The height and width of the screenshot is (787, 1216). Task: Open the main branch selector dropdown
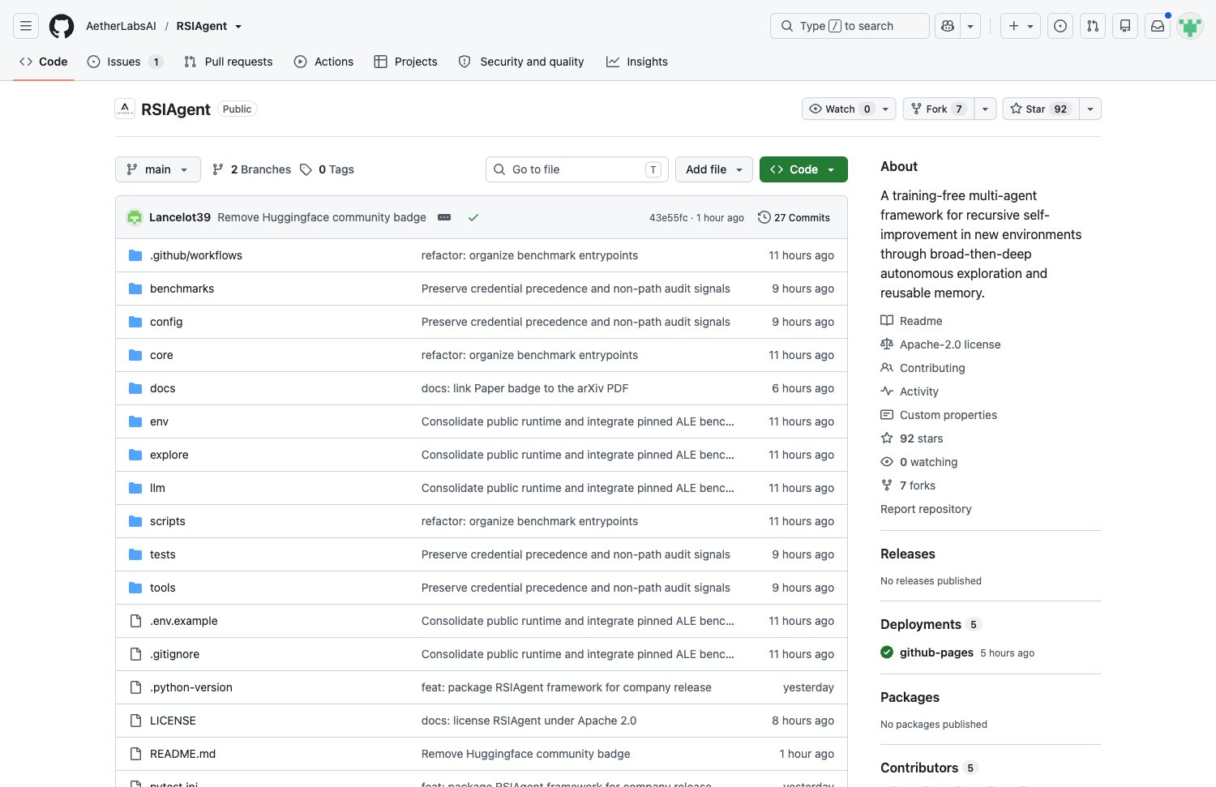point(158,169)
